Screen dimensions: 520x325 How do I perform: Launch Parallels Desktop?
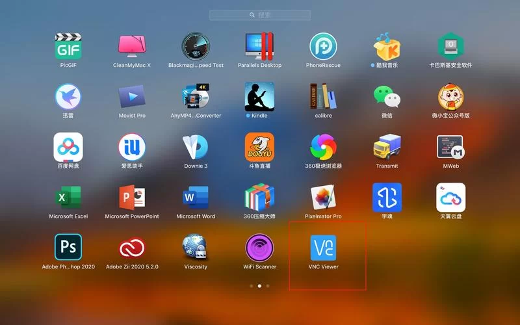click(x=259, y=46)
